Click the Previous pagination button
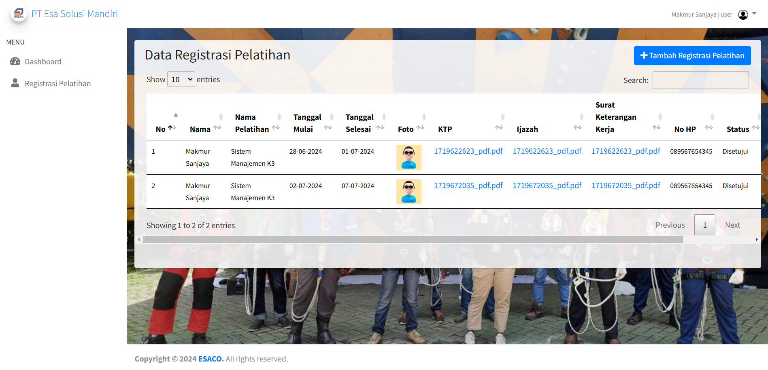This screenshot has width=768, height=370. point(670,225)
